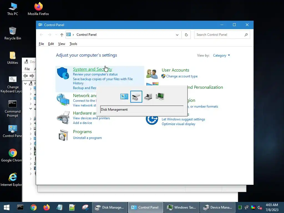
Task: Click View devices and printers link
Action: 91,118
